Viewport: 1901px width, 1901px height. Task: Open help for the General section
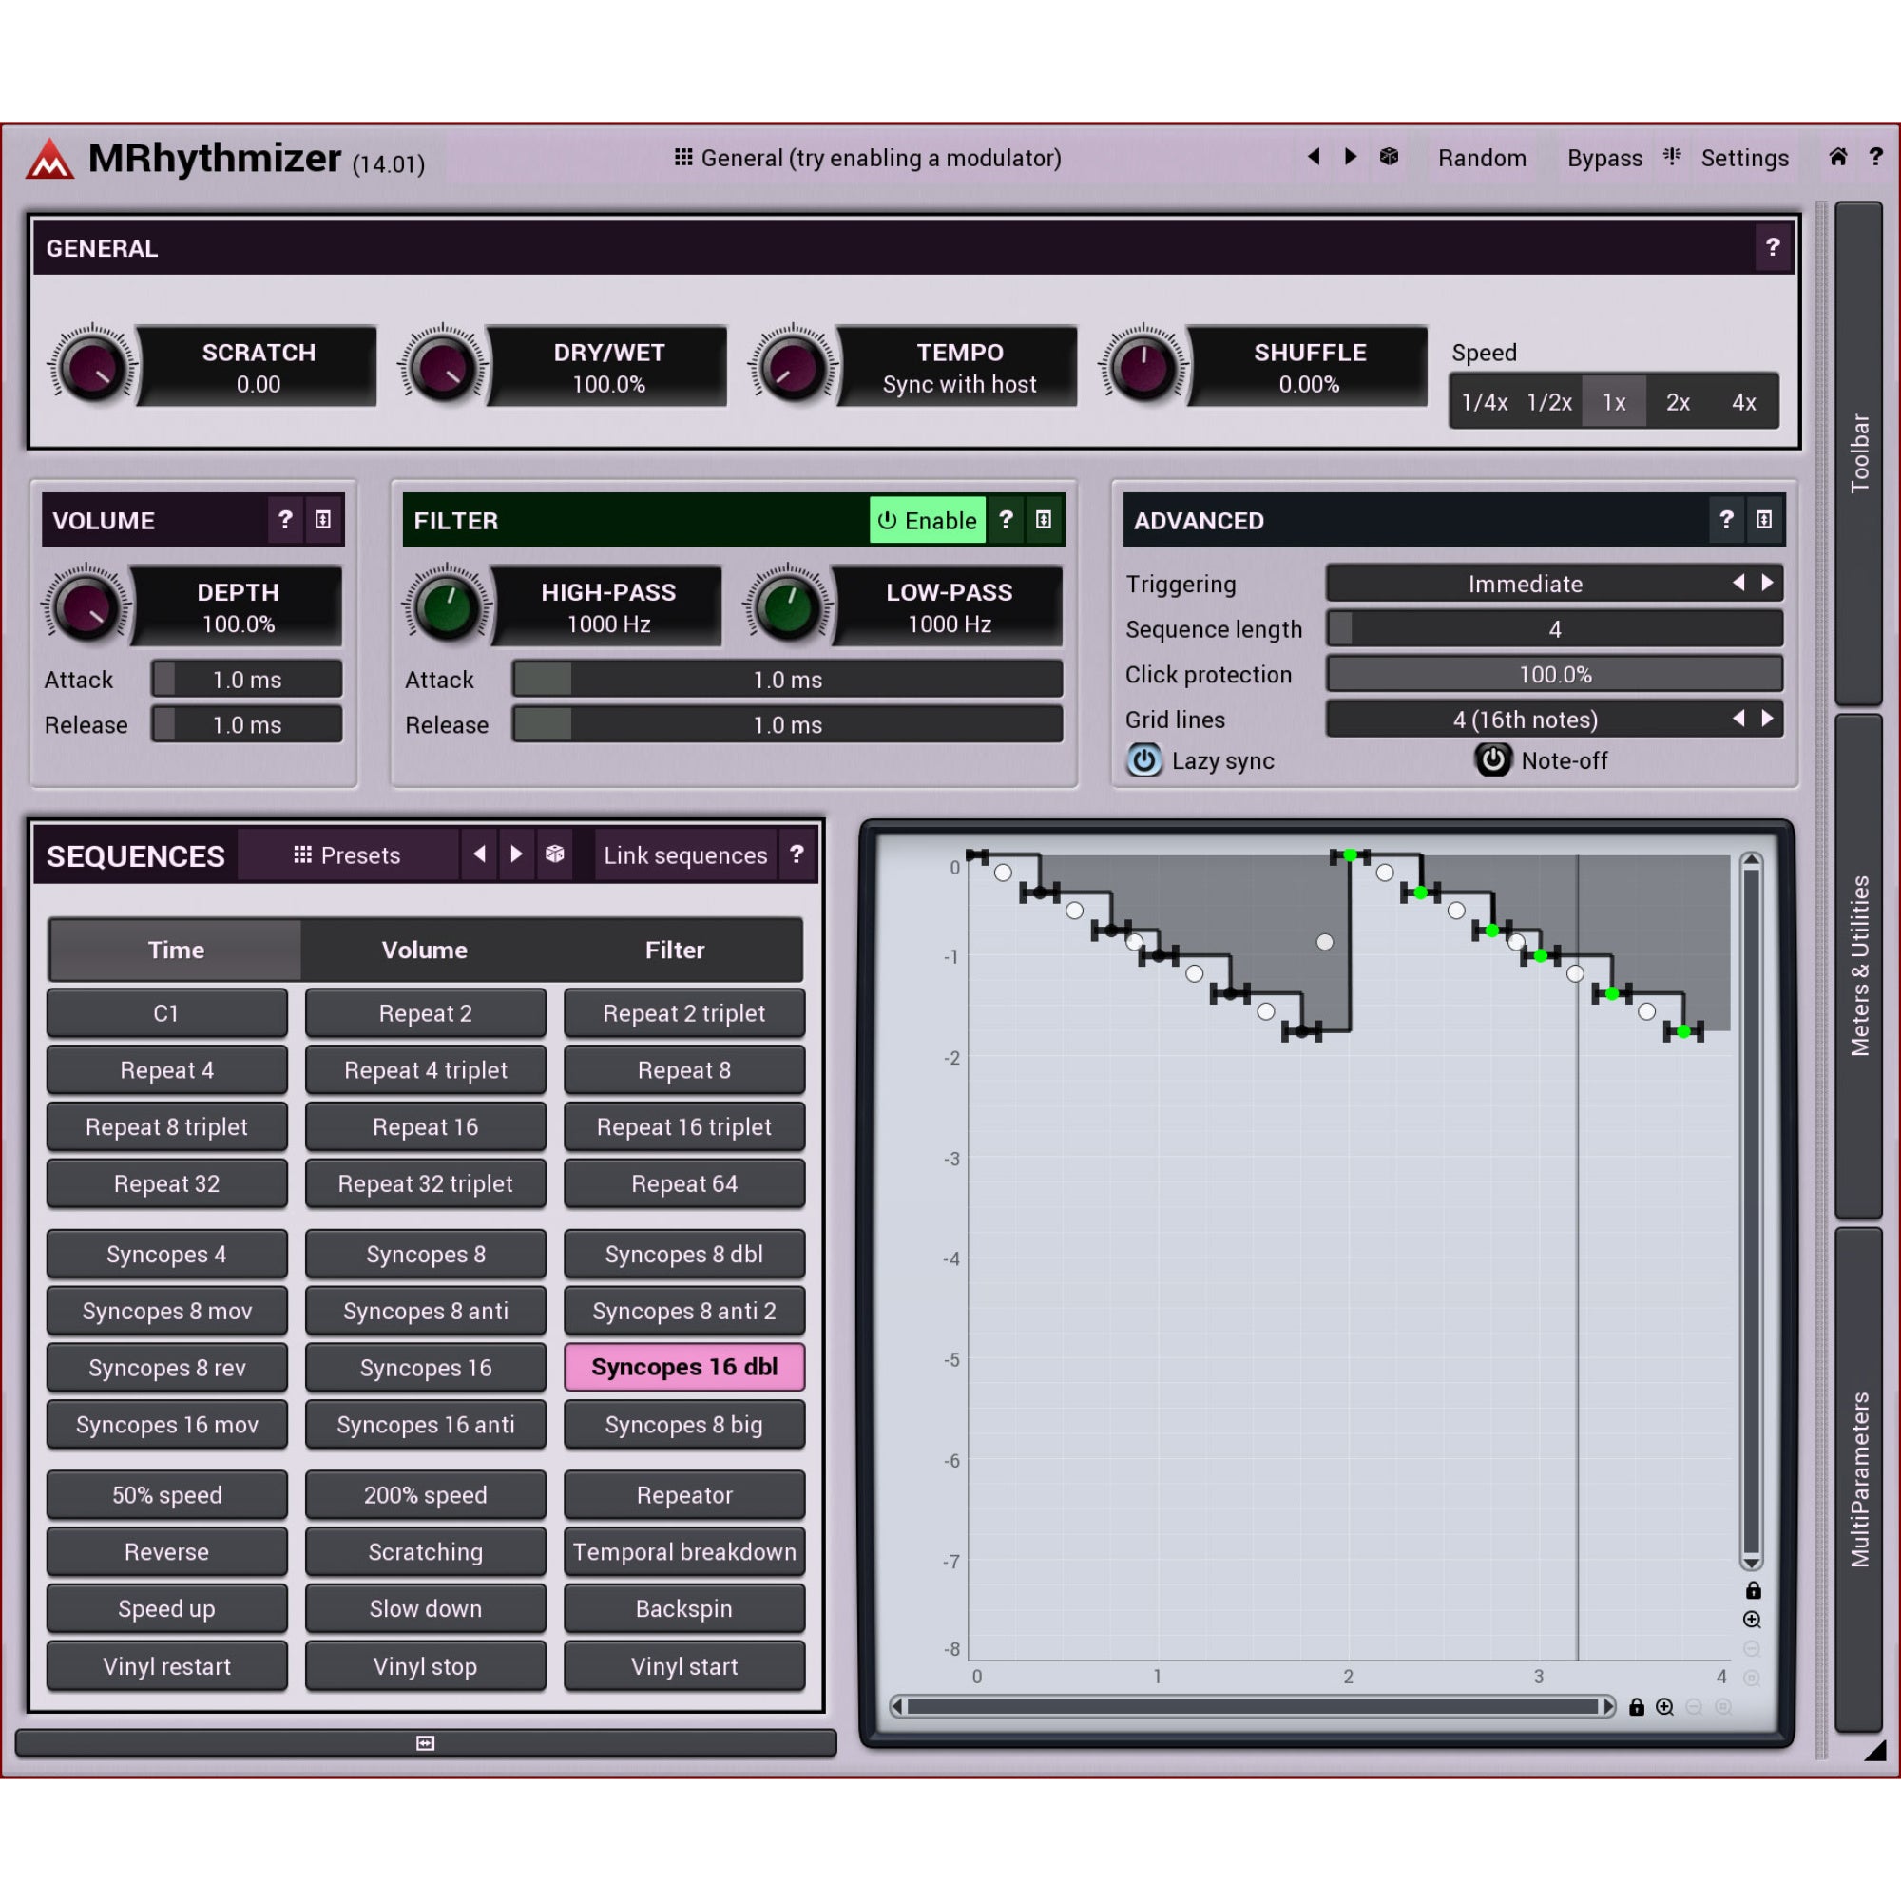(1772, 247)
